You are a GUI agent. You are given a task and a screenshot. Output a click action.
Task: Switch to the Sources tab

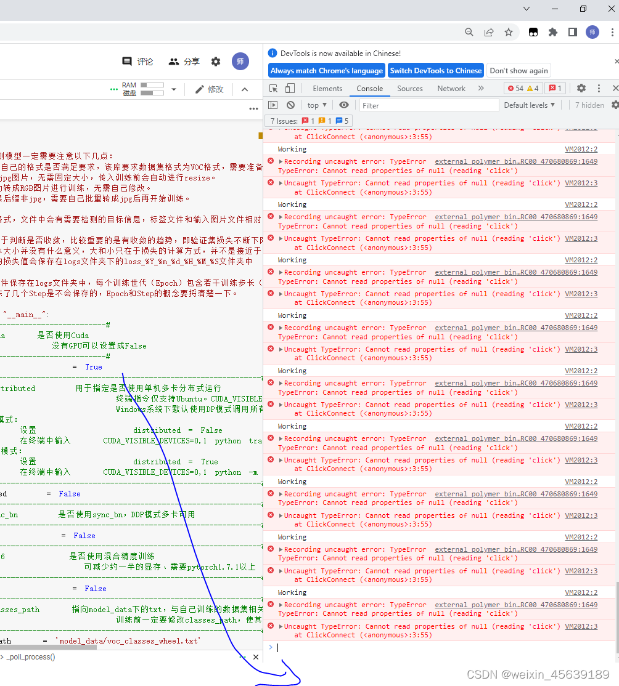409,88
